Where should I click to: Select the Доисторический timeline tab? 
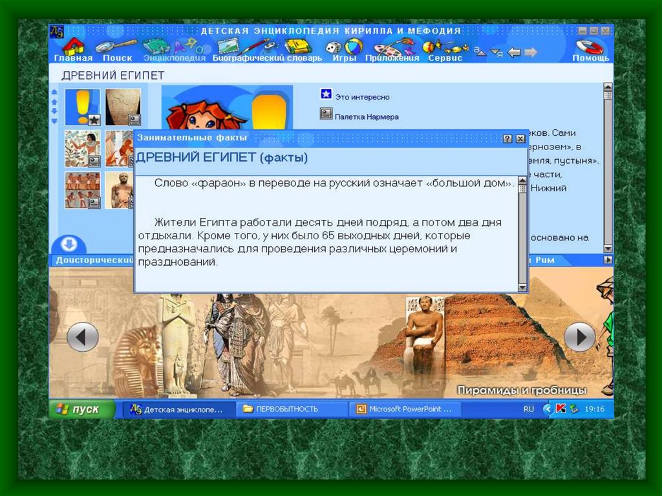94,260
